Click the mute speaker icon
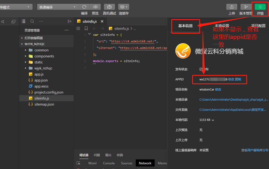The image size is (269, 169). (2, 22)
